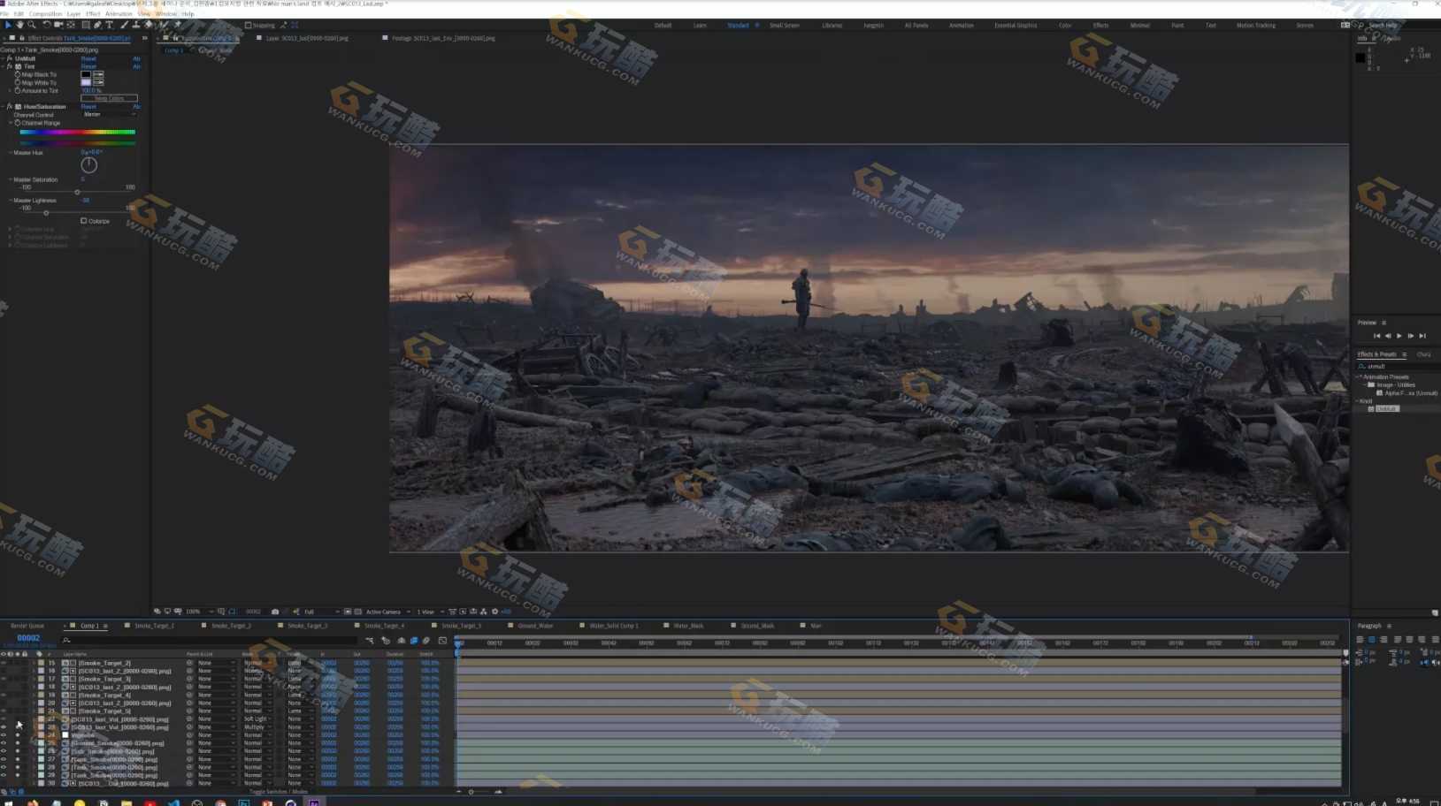Toggle visibility eye of layer 25 Ground_Smoke
Image resolution: width=1441 pixels, height=806 pixels.
coord(4,743)
